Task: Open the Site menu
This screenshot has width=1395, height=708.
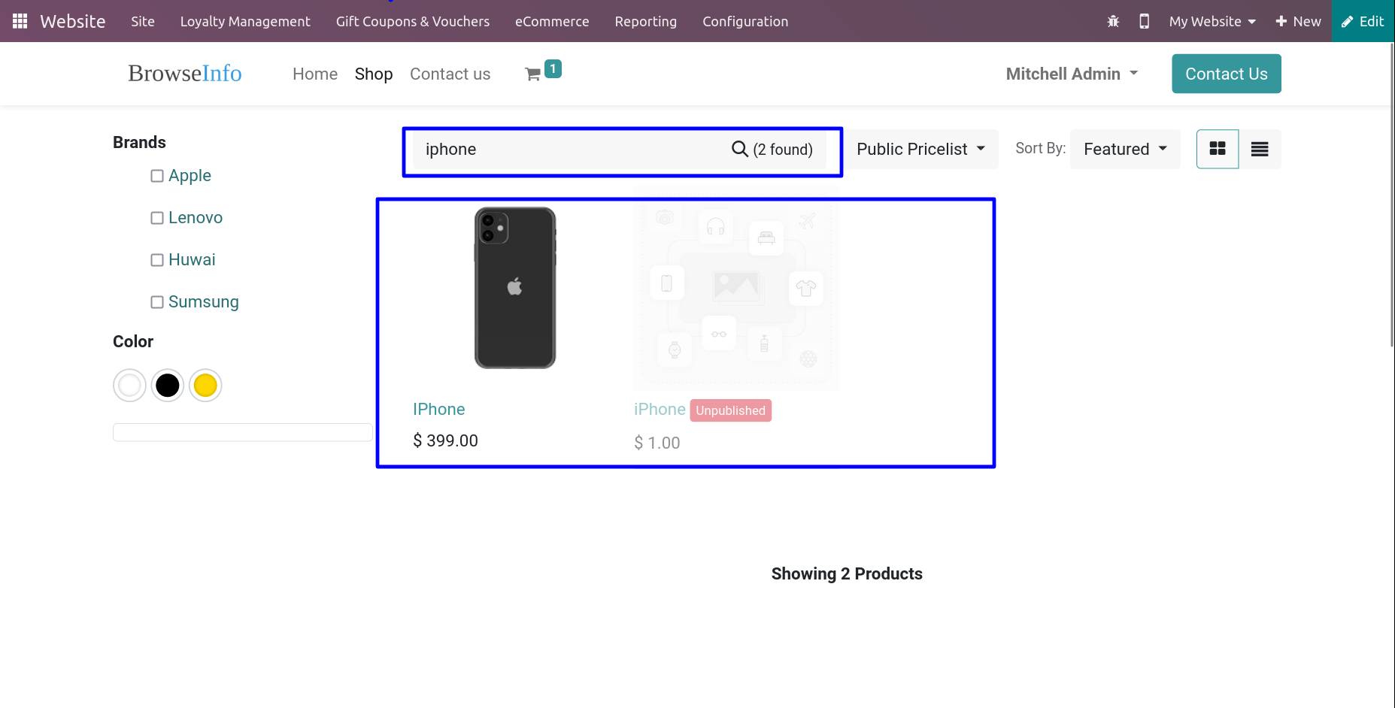Action: [x=143, y=21]
